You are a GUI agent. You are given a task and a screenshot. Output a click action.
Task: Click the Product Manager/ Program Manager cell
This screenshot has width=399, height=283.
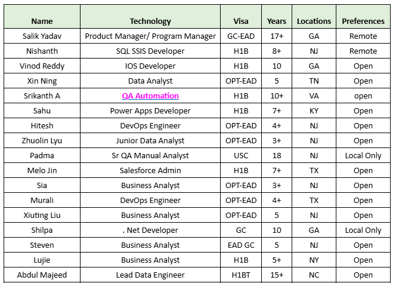[150, 36]
